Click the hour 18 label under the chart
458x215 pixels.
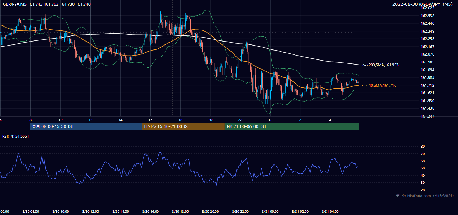180,120
